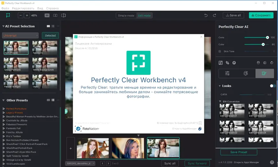278x167 pixels.
Task: Click Sync all button
Action: pyautogui.click(x=170, y=163)
